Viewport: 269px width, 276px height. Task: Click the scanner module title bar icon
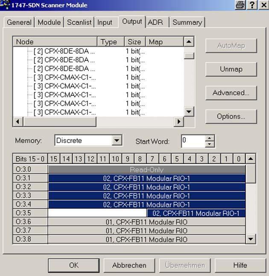(5, 5)
